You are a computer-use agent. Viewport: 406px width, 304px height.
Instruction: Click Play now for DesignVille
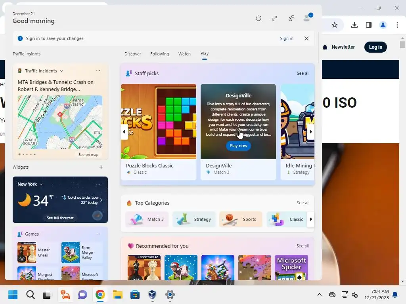pos(238,146)
